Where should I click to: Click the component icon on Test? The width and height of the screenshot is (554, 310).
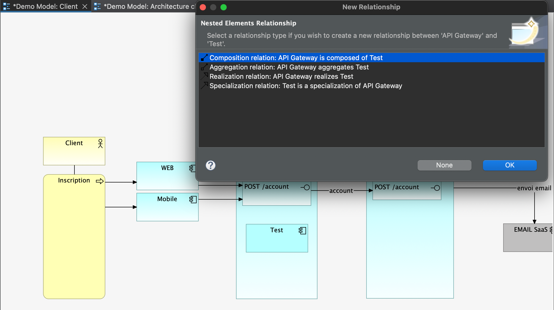click(302, 230)
